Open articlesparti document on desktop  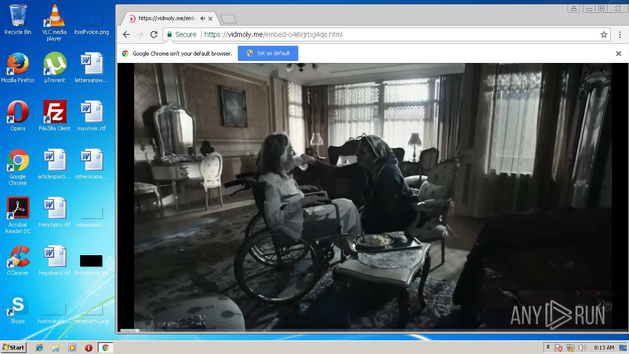55,164
